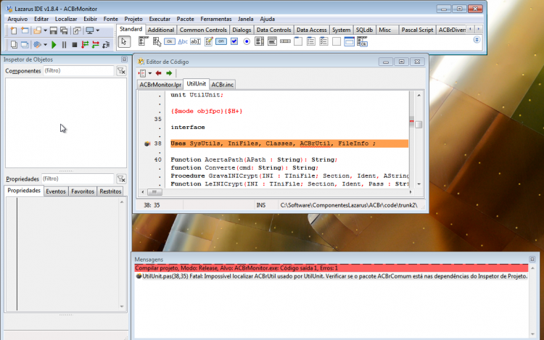The width and height of the screenshot is (544, 340).
Task: Click the red back arrow in editor
Action: coord(159,73)
